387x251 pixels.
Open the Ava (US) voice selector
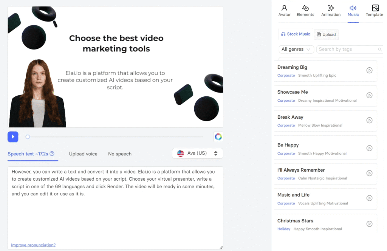pos(197,153)
